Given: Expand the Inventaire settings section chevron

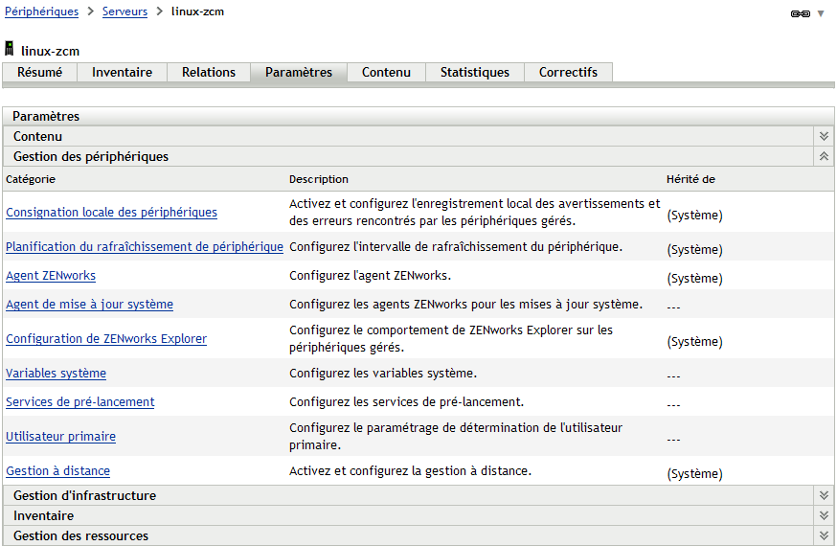Looking at the screenshot, I should 823,515.
